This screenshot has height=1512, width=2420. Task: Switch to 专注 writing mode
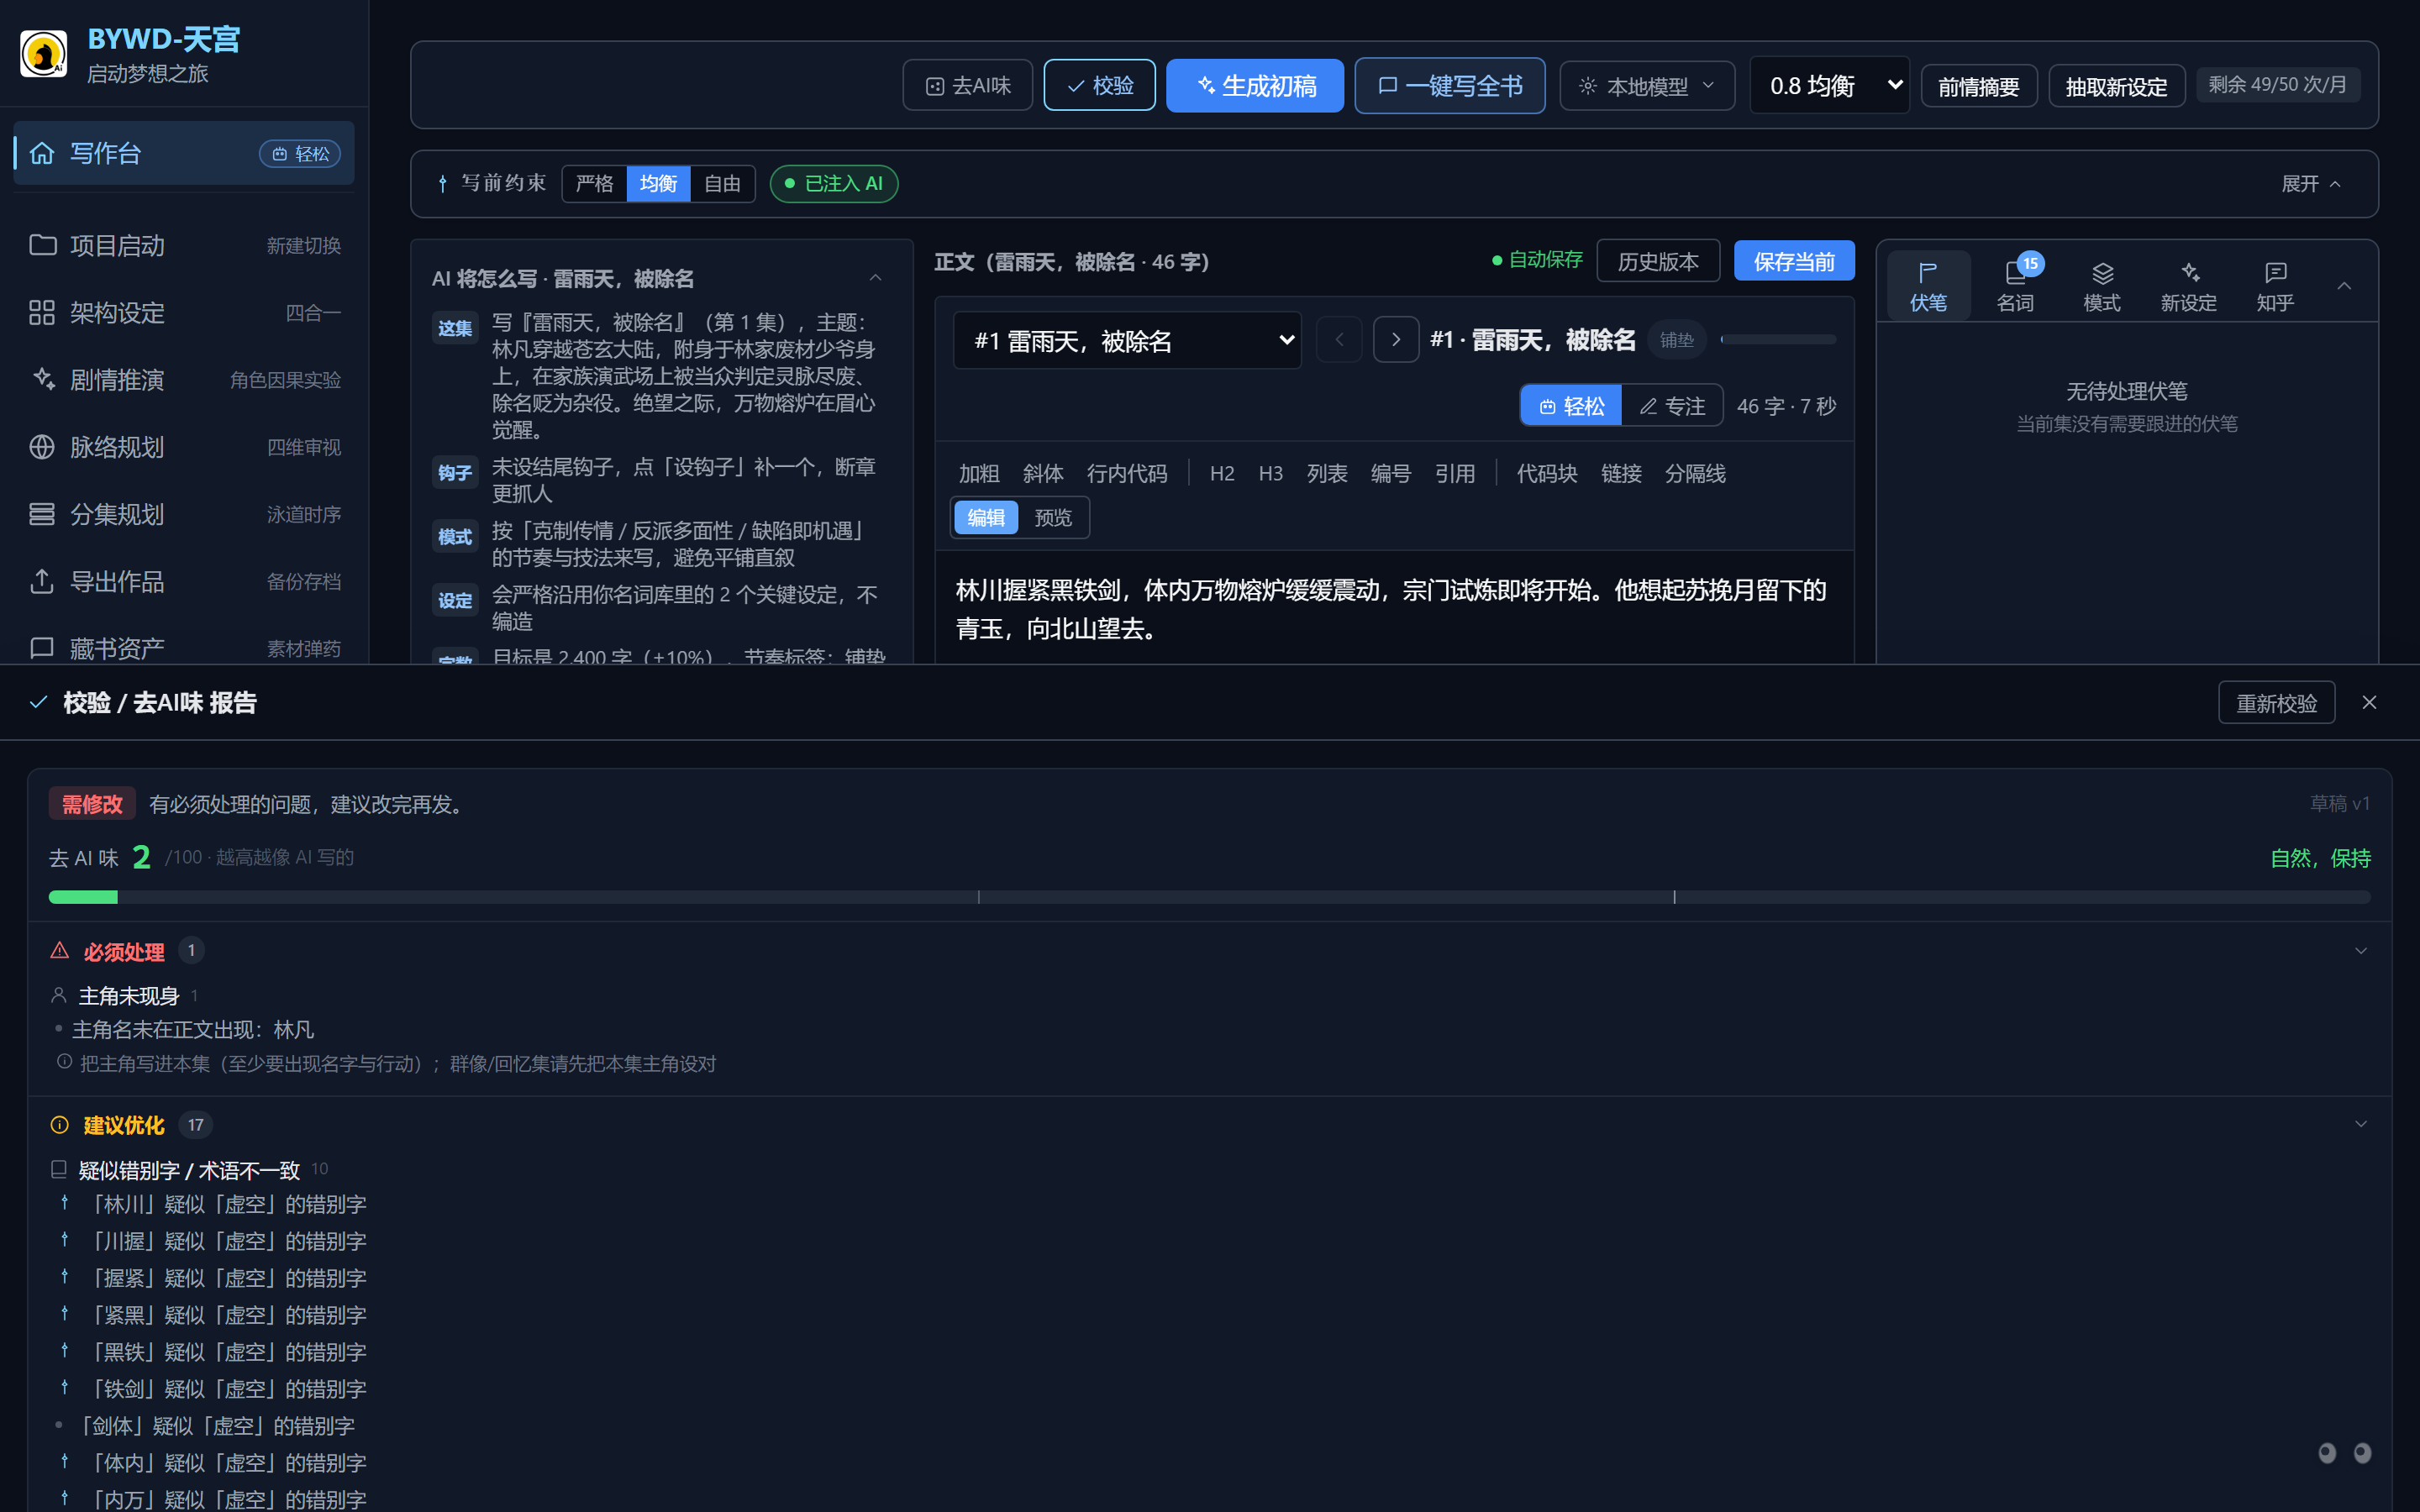tap(1672, 406)
